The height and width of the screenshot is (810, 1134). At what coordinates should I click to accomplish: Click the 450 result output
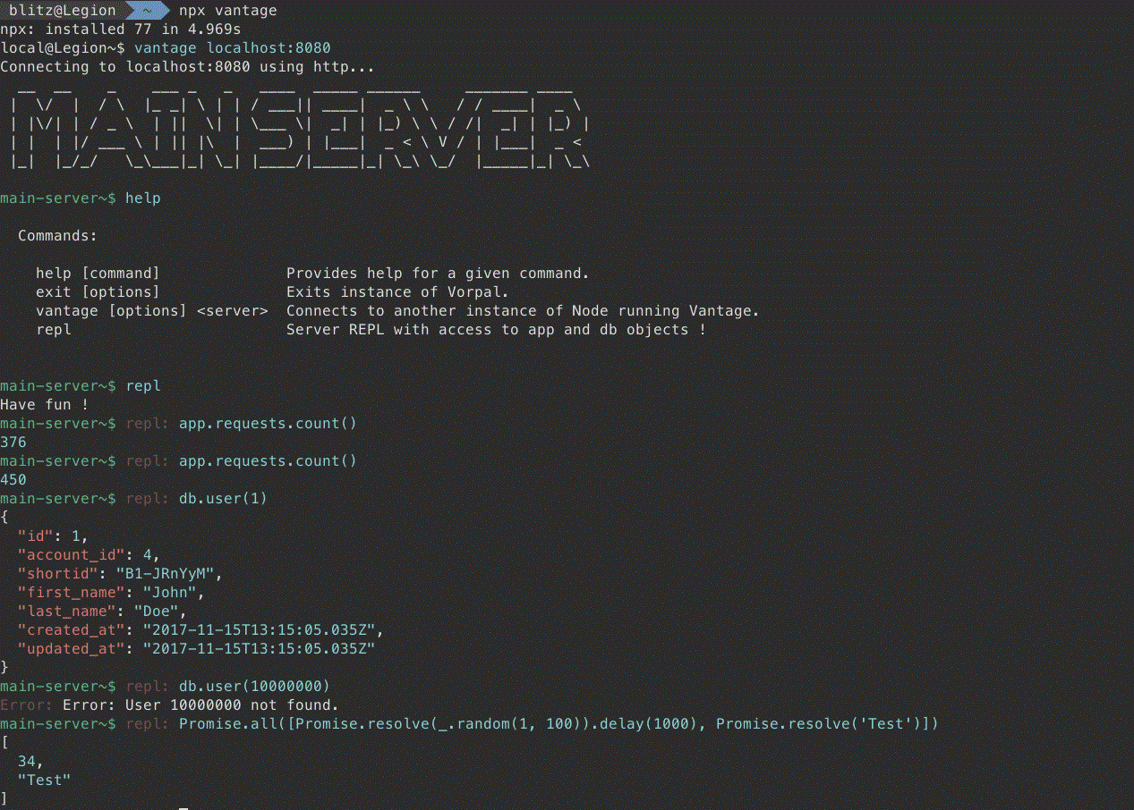[13, 480]
